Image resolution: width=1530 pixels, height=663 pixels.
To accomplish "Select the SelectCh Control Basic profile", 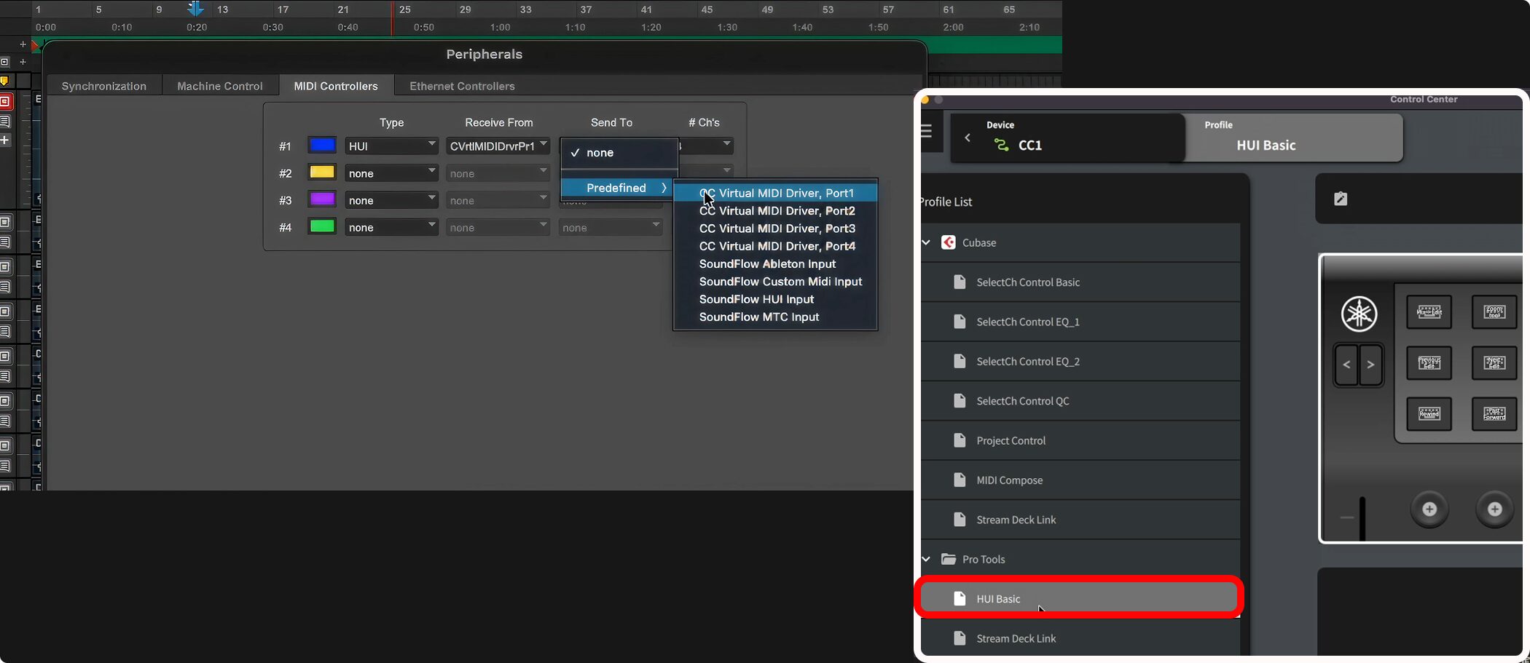I will (x=1080, y=282).
